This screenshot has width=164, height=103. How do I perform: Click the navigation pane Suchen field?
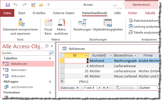coord(25,53)
